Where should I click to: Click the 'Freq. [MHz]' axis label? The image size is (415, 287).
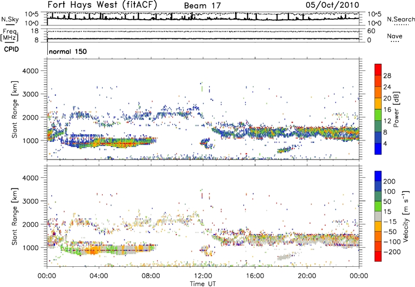pyautogui.click(x=9, y=35)
